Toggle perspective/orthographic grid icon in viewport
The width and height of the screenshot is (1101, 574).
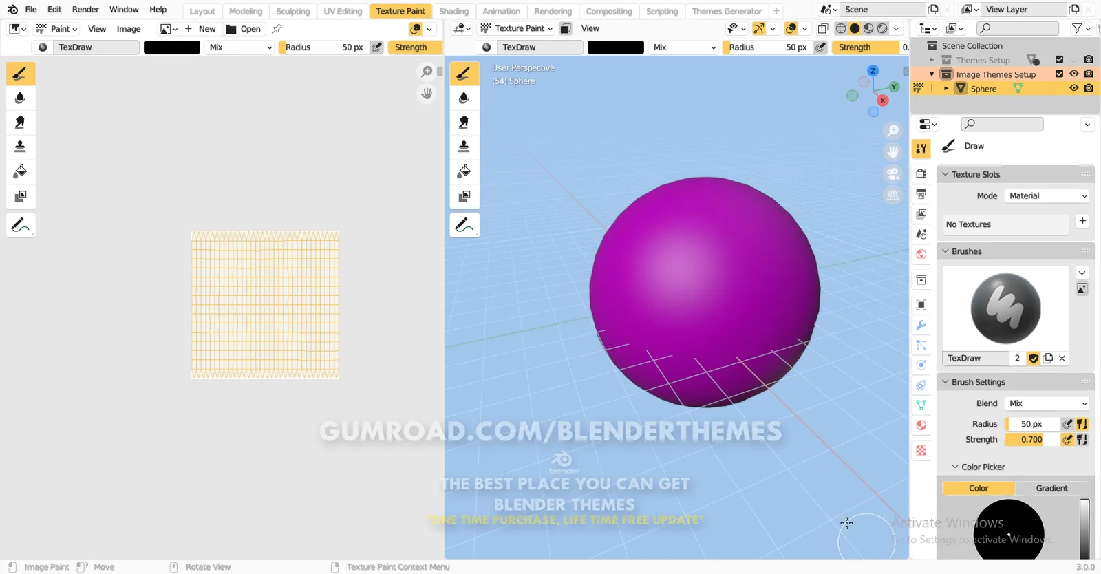tap(892, 195)
